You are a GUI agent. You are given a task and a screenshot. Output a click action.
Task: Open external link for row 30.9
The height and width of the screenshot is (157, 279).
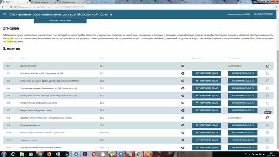point(268,125)
